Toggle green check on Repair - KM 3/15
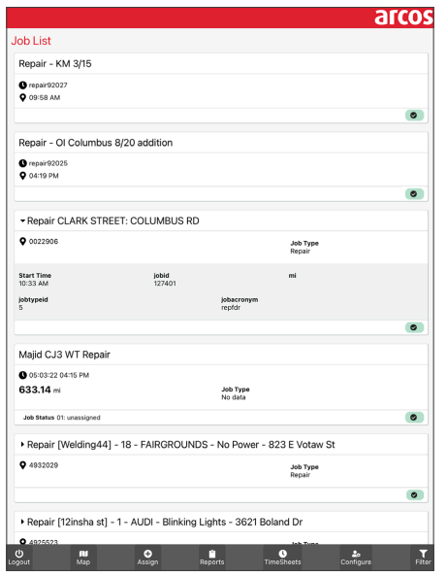 [x=414, y=116]
